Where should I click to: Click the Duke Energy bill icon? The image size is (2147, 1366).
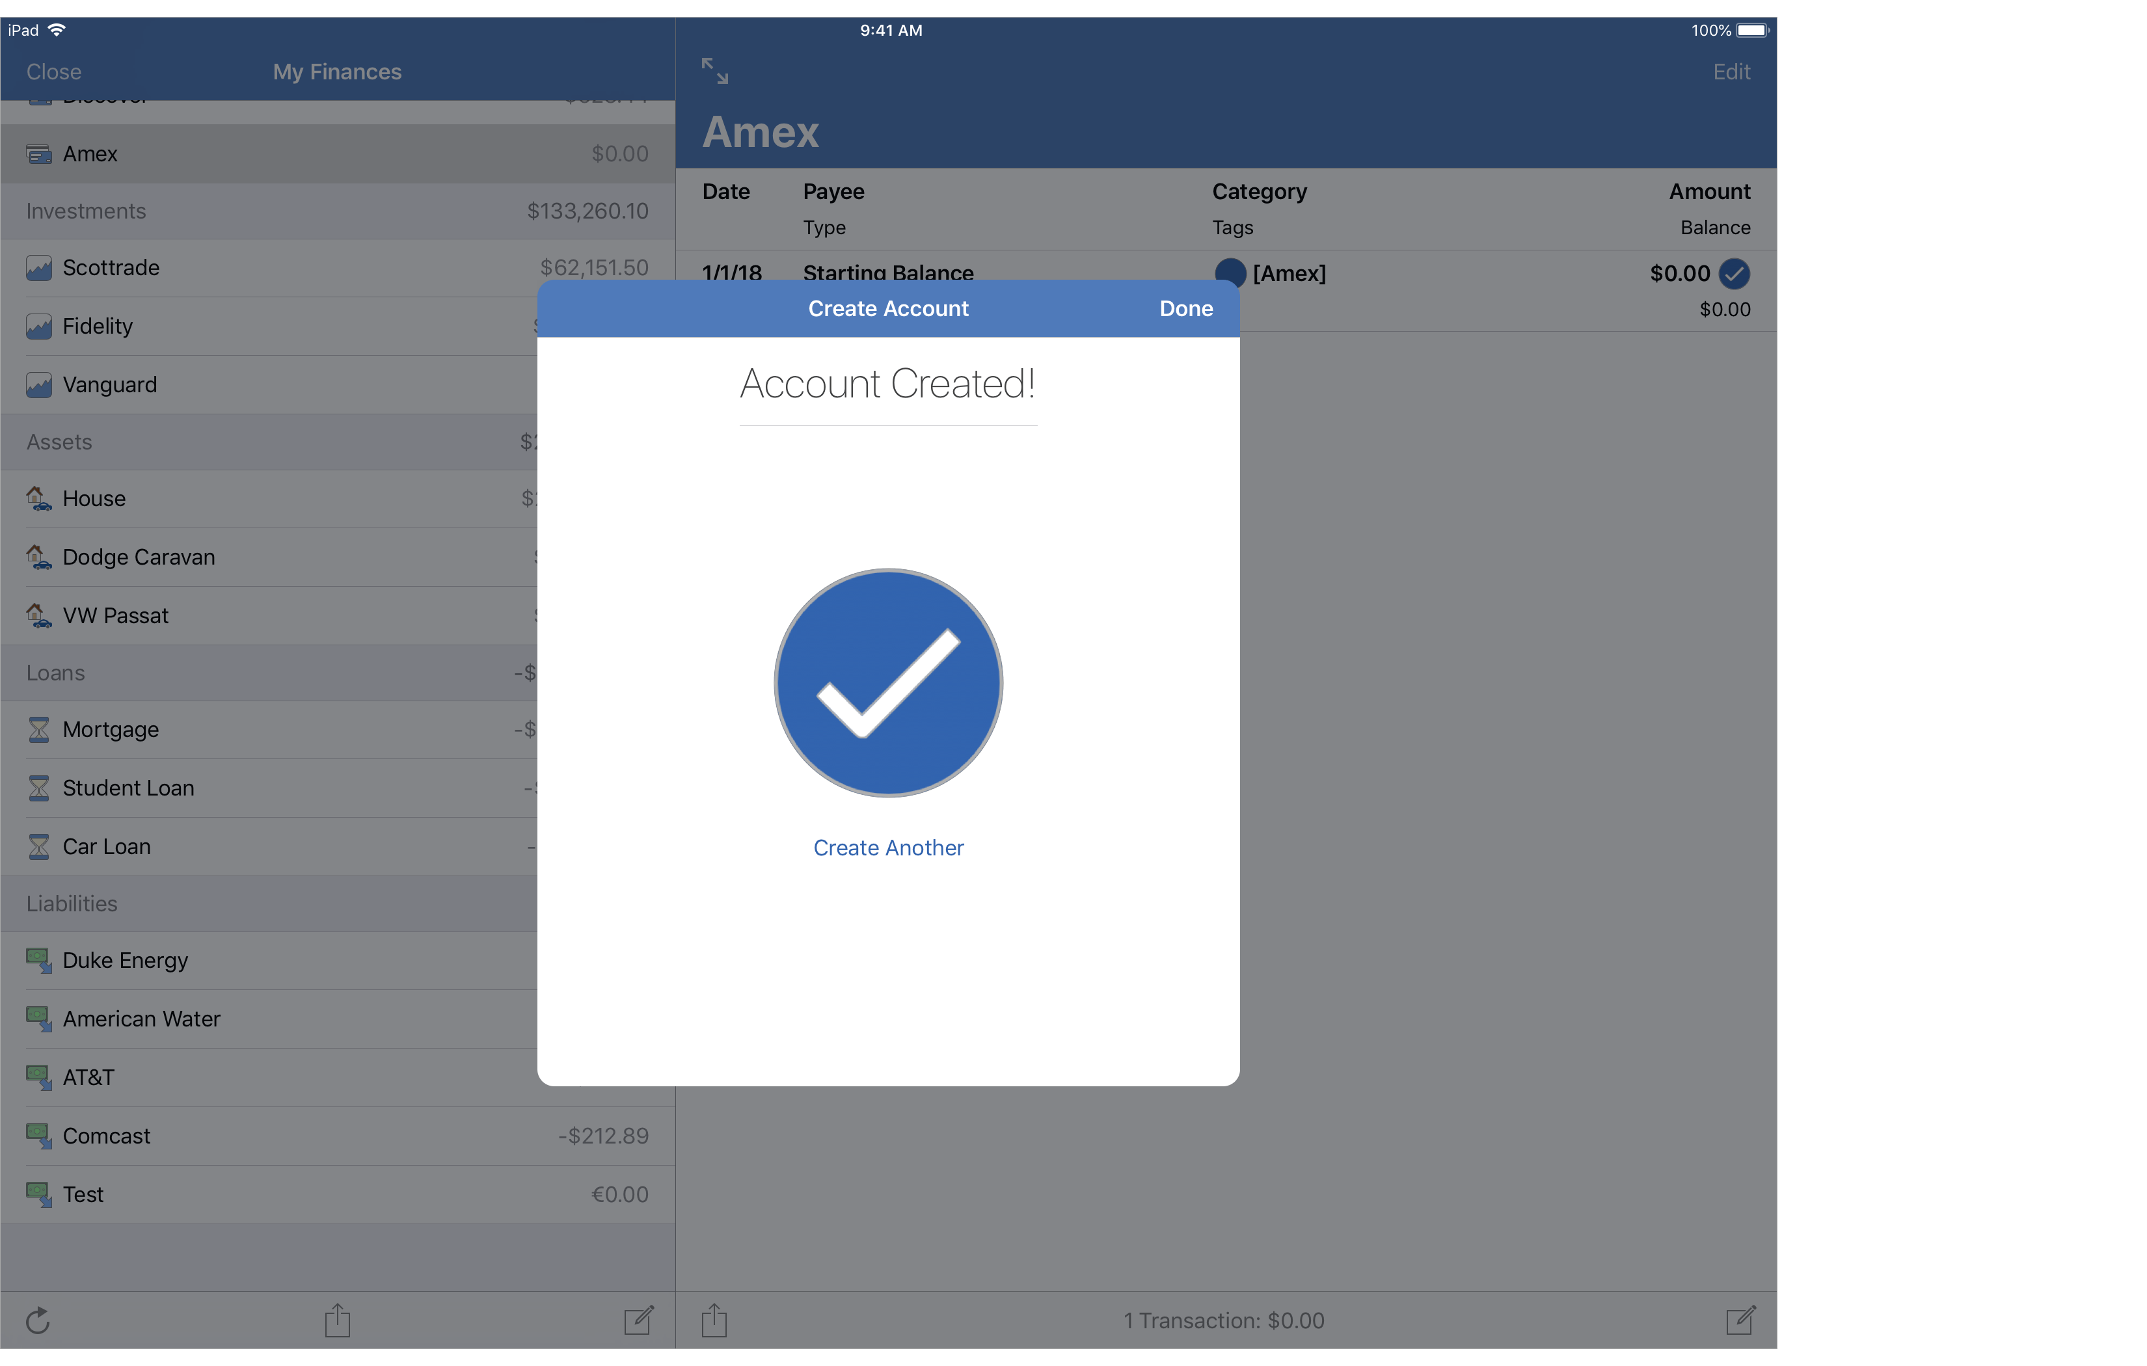(38, 960)
